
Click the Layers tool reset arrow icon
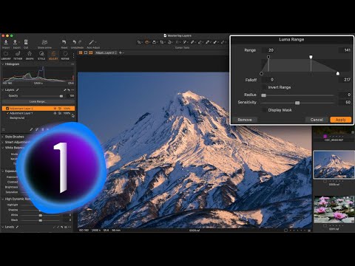(69, 90)
